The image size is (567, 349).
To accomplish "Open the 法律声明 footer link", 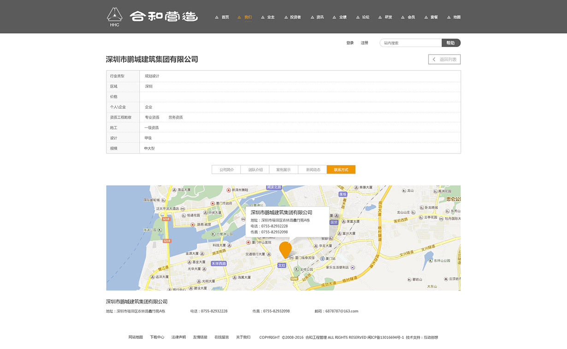I will point(179,337).
